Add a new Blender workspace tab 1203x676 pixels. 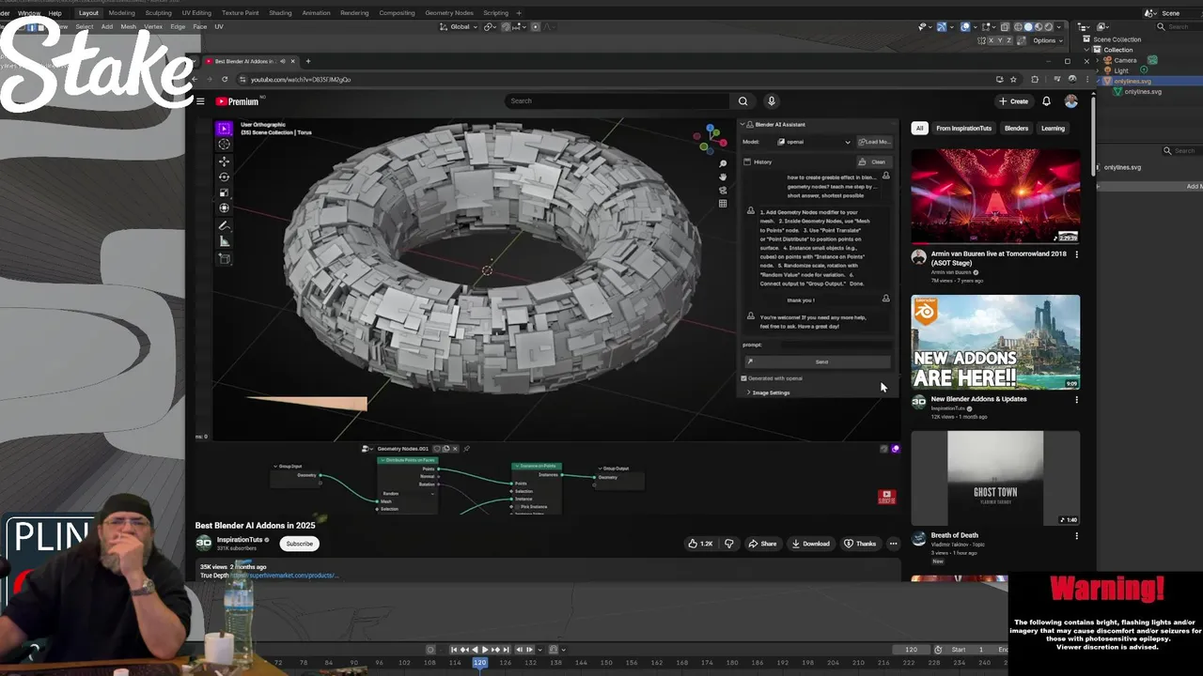519,13
